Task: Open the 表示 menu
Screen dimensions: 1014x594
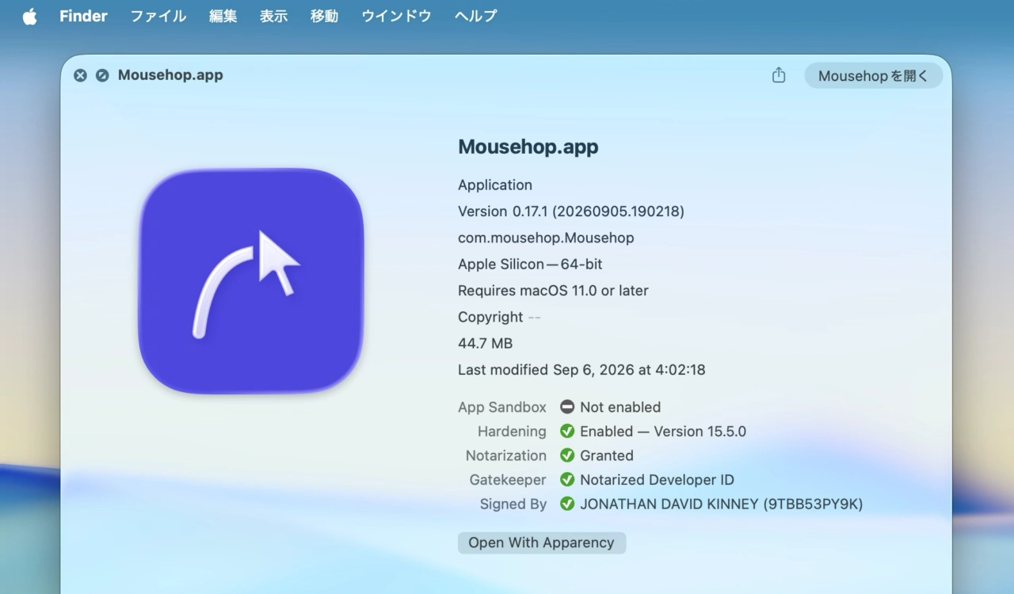Action: (x=274, y=16)
